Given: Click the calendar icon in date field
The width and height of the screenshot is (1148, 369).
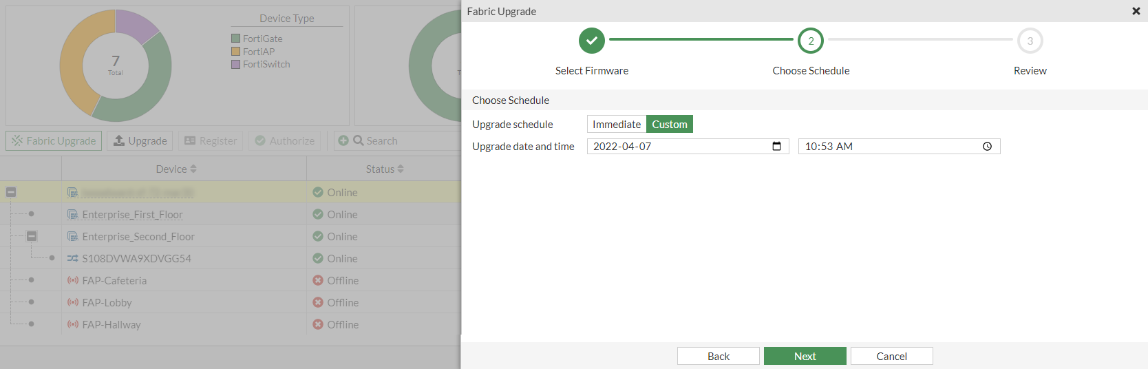Looking at the screenshot, I should pyautogui.click(x=776, y=146).
